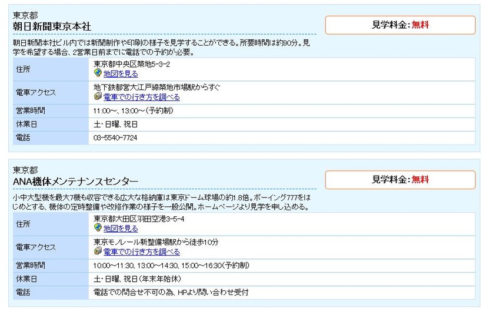The height and width of the screenshot is (309, 486).
Task: Click 見学料金:無料 box for ANA機体メンテナンスセンター
Action: [400, 180]
